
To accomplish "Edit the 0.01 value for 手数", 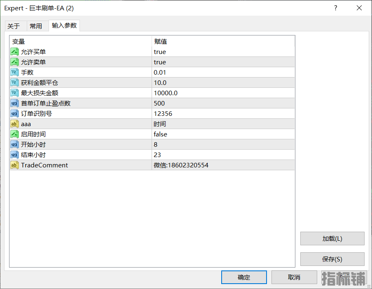I will 223,73.
